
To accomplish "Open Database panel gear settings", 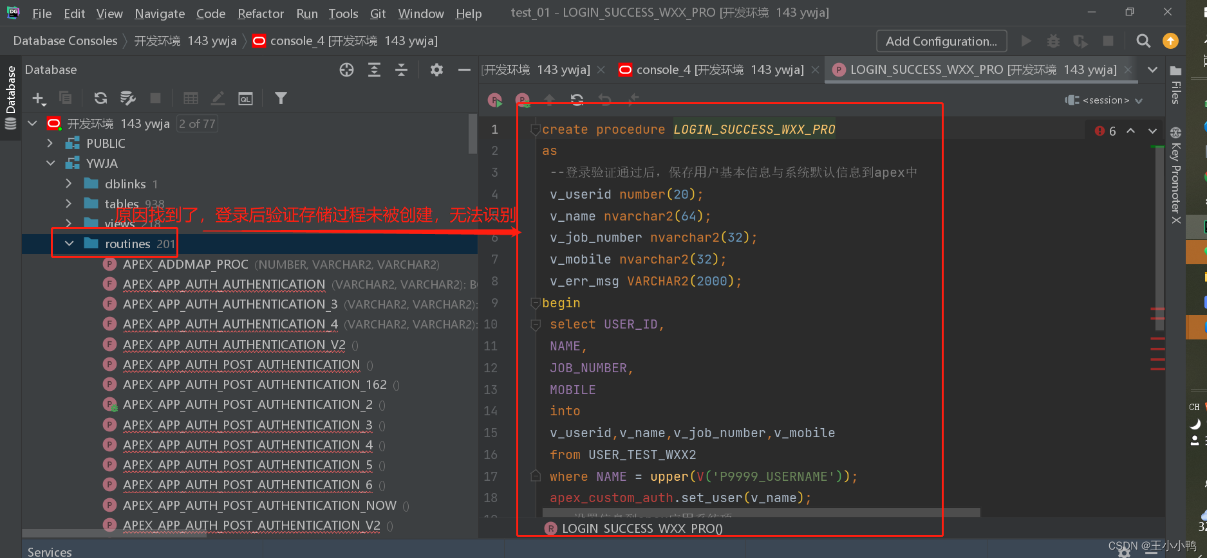I will 436,70.
